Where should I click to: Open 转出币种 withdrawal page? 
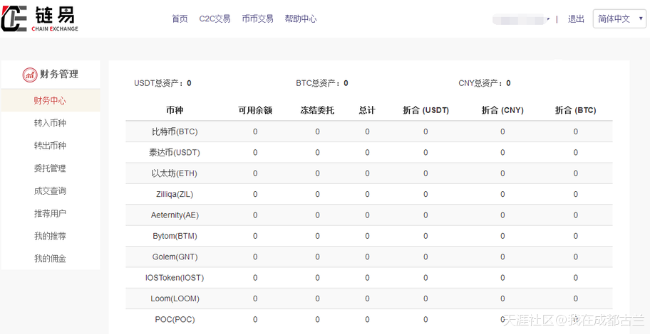(x=50, y=146)
